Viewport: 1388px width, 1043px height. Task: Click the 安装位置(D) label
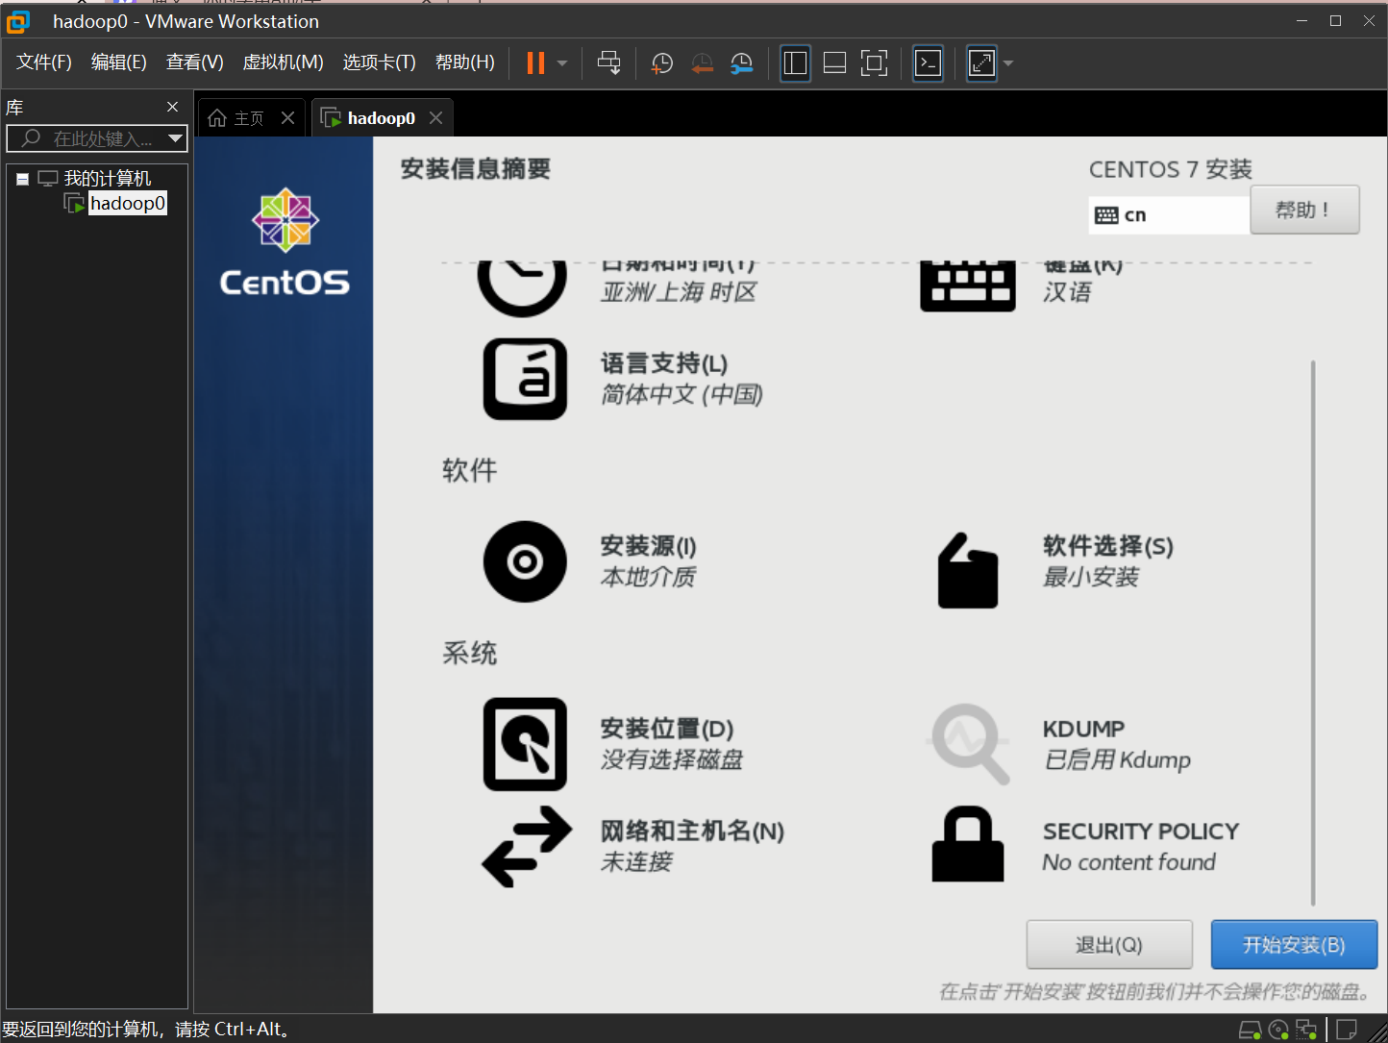pos(667,729)
